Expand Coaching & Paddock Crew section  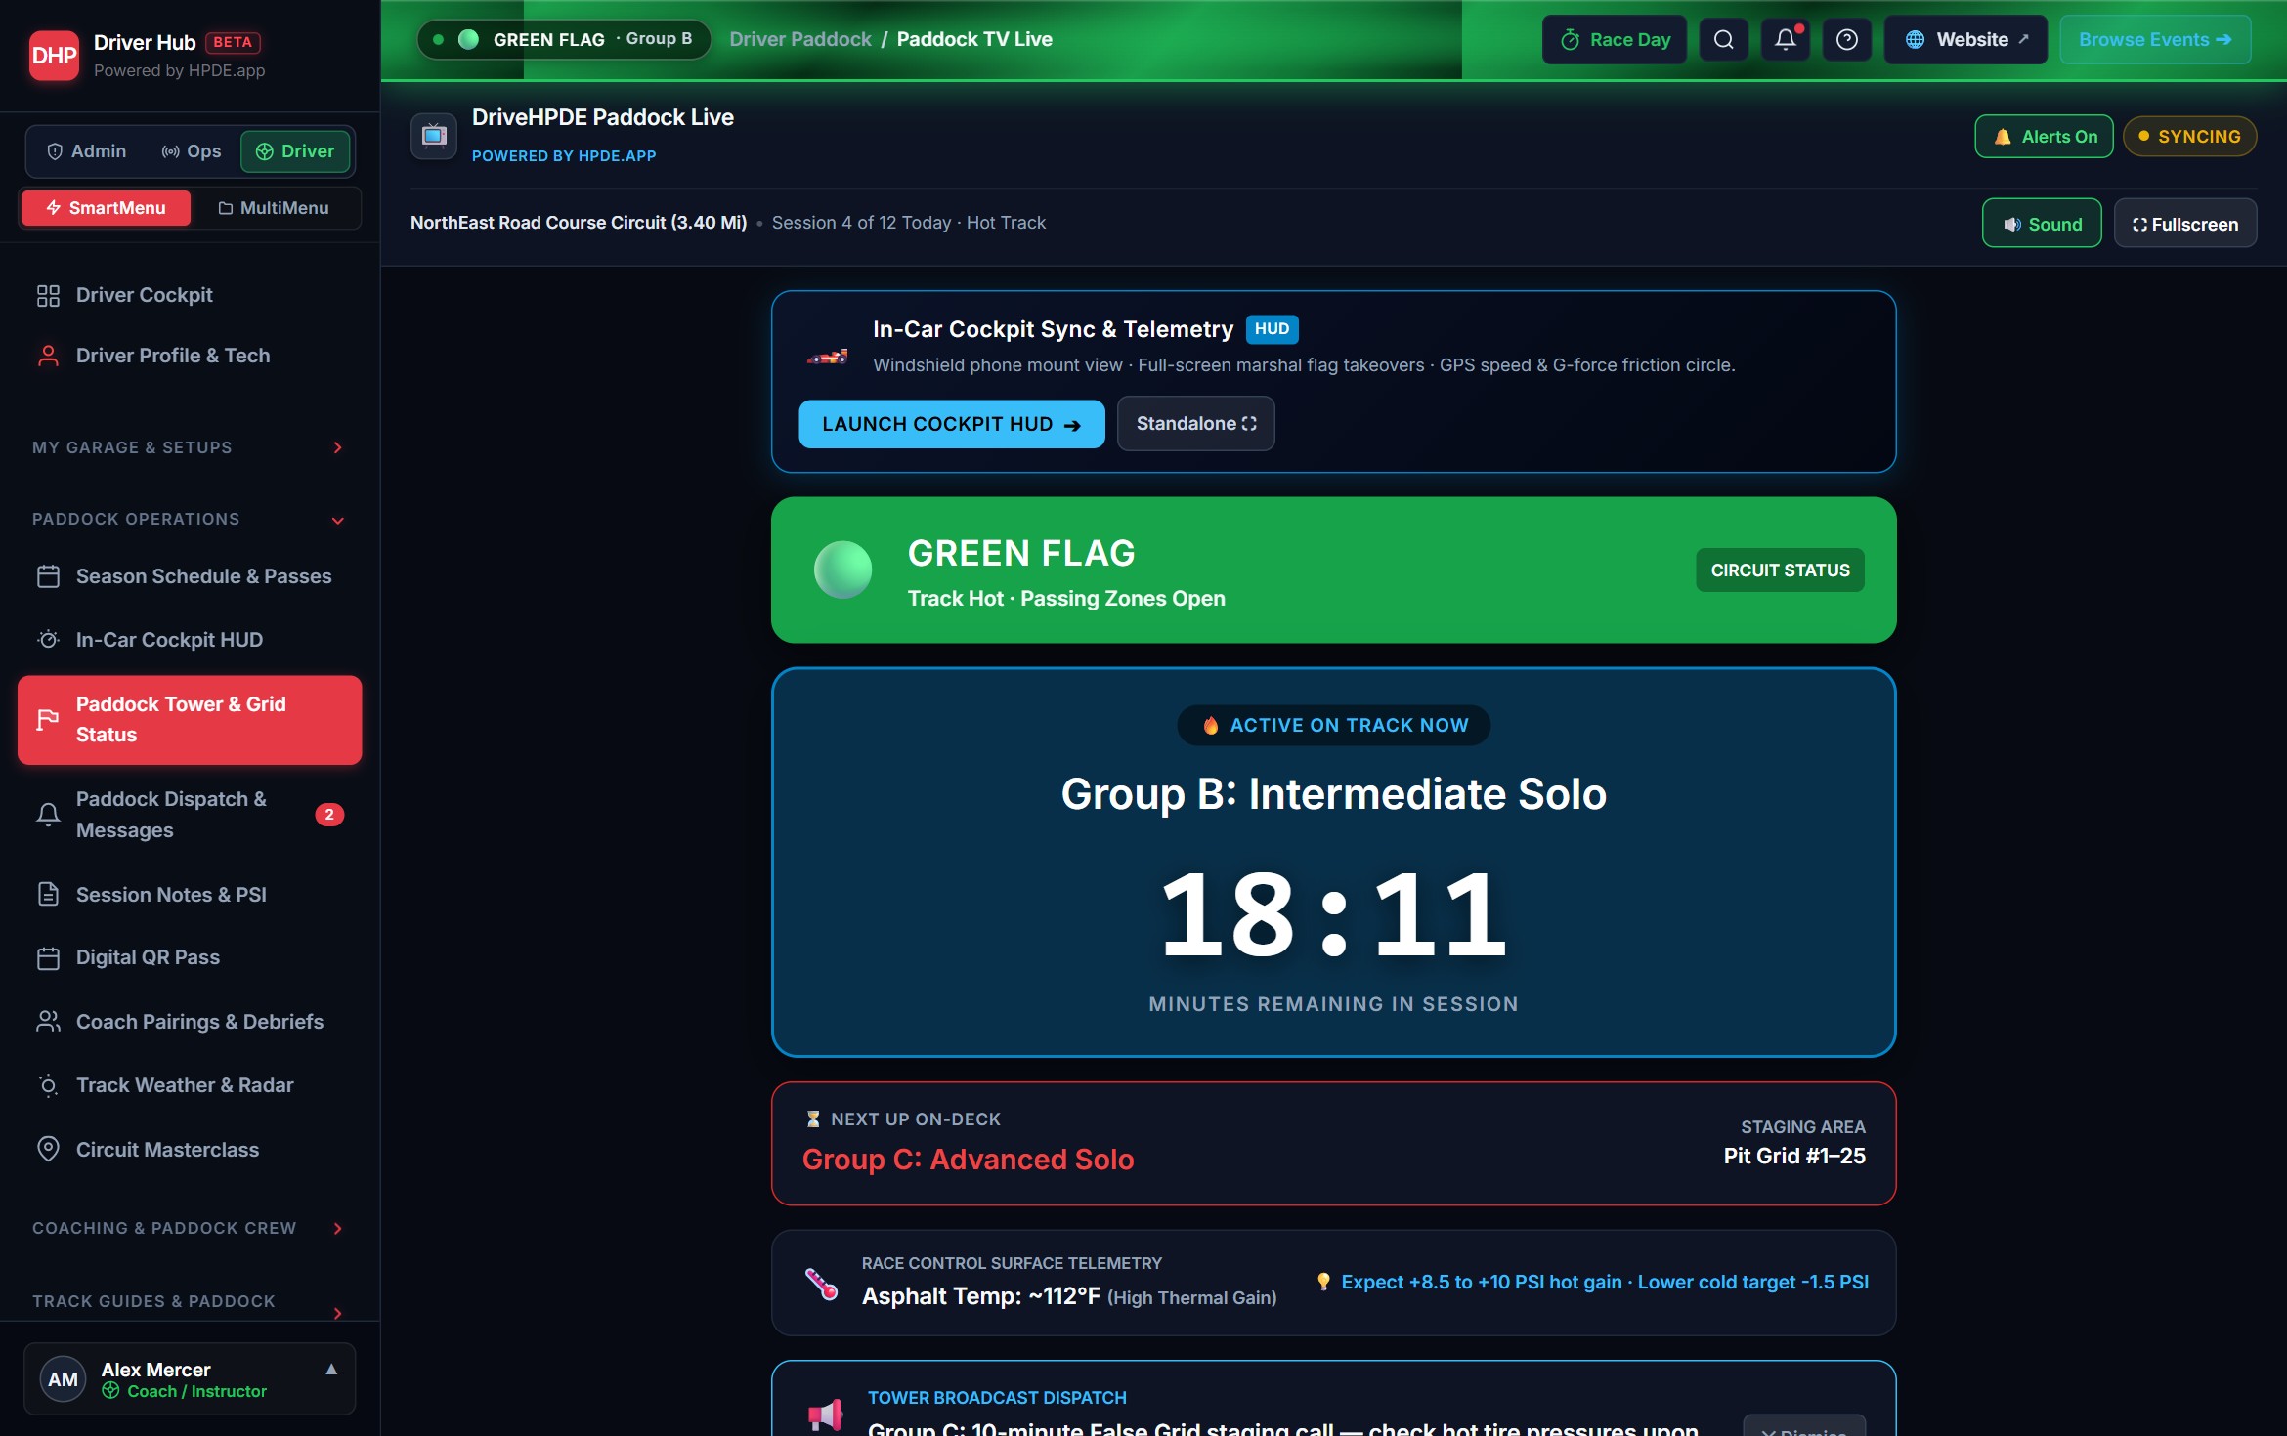190,1228
